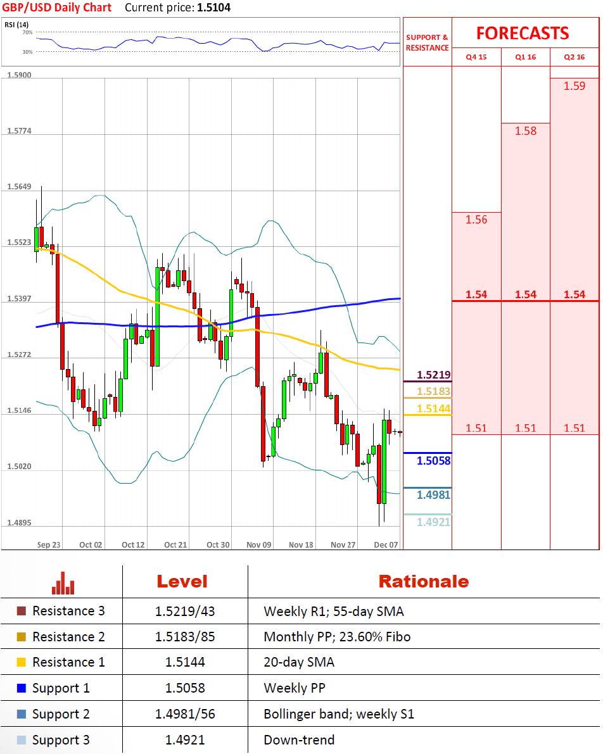This screenshot has height=754, width=603.
Task: Click the 1.5183/85 level cell
Action: point(185,637)
